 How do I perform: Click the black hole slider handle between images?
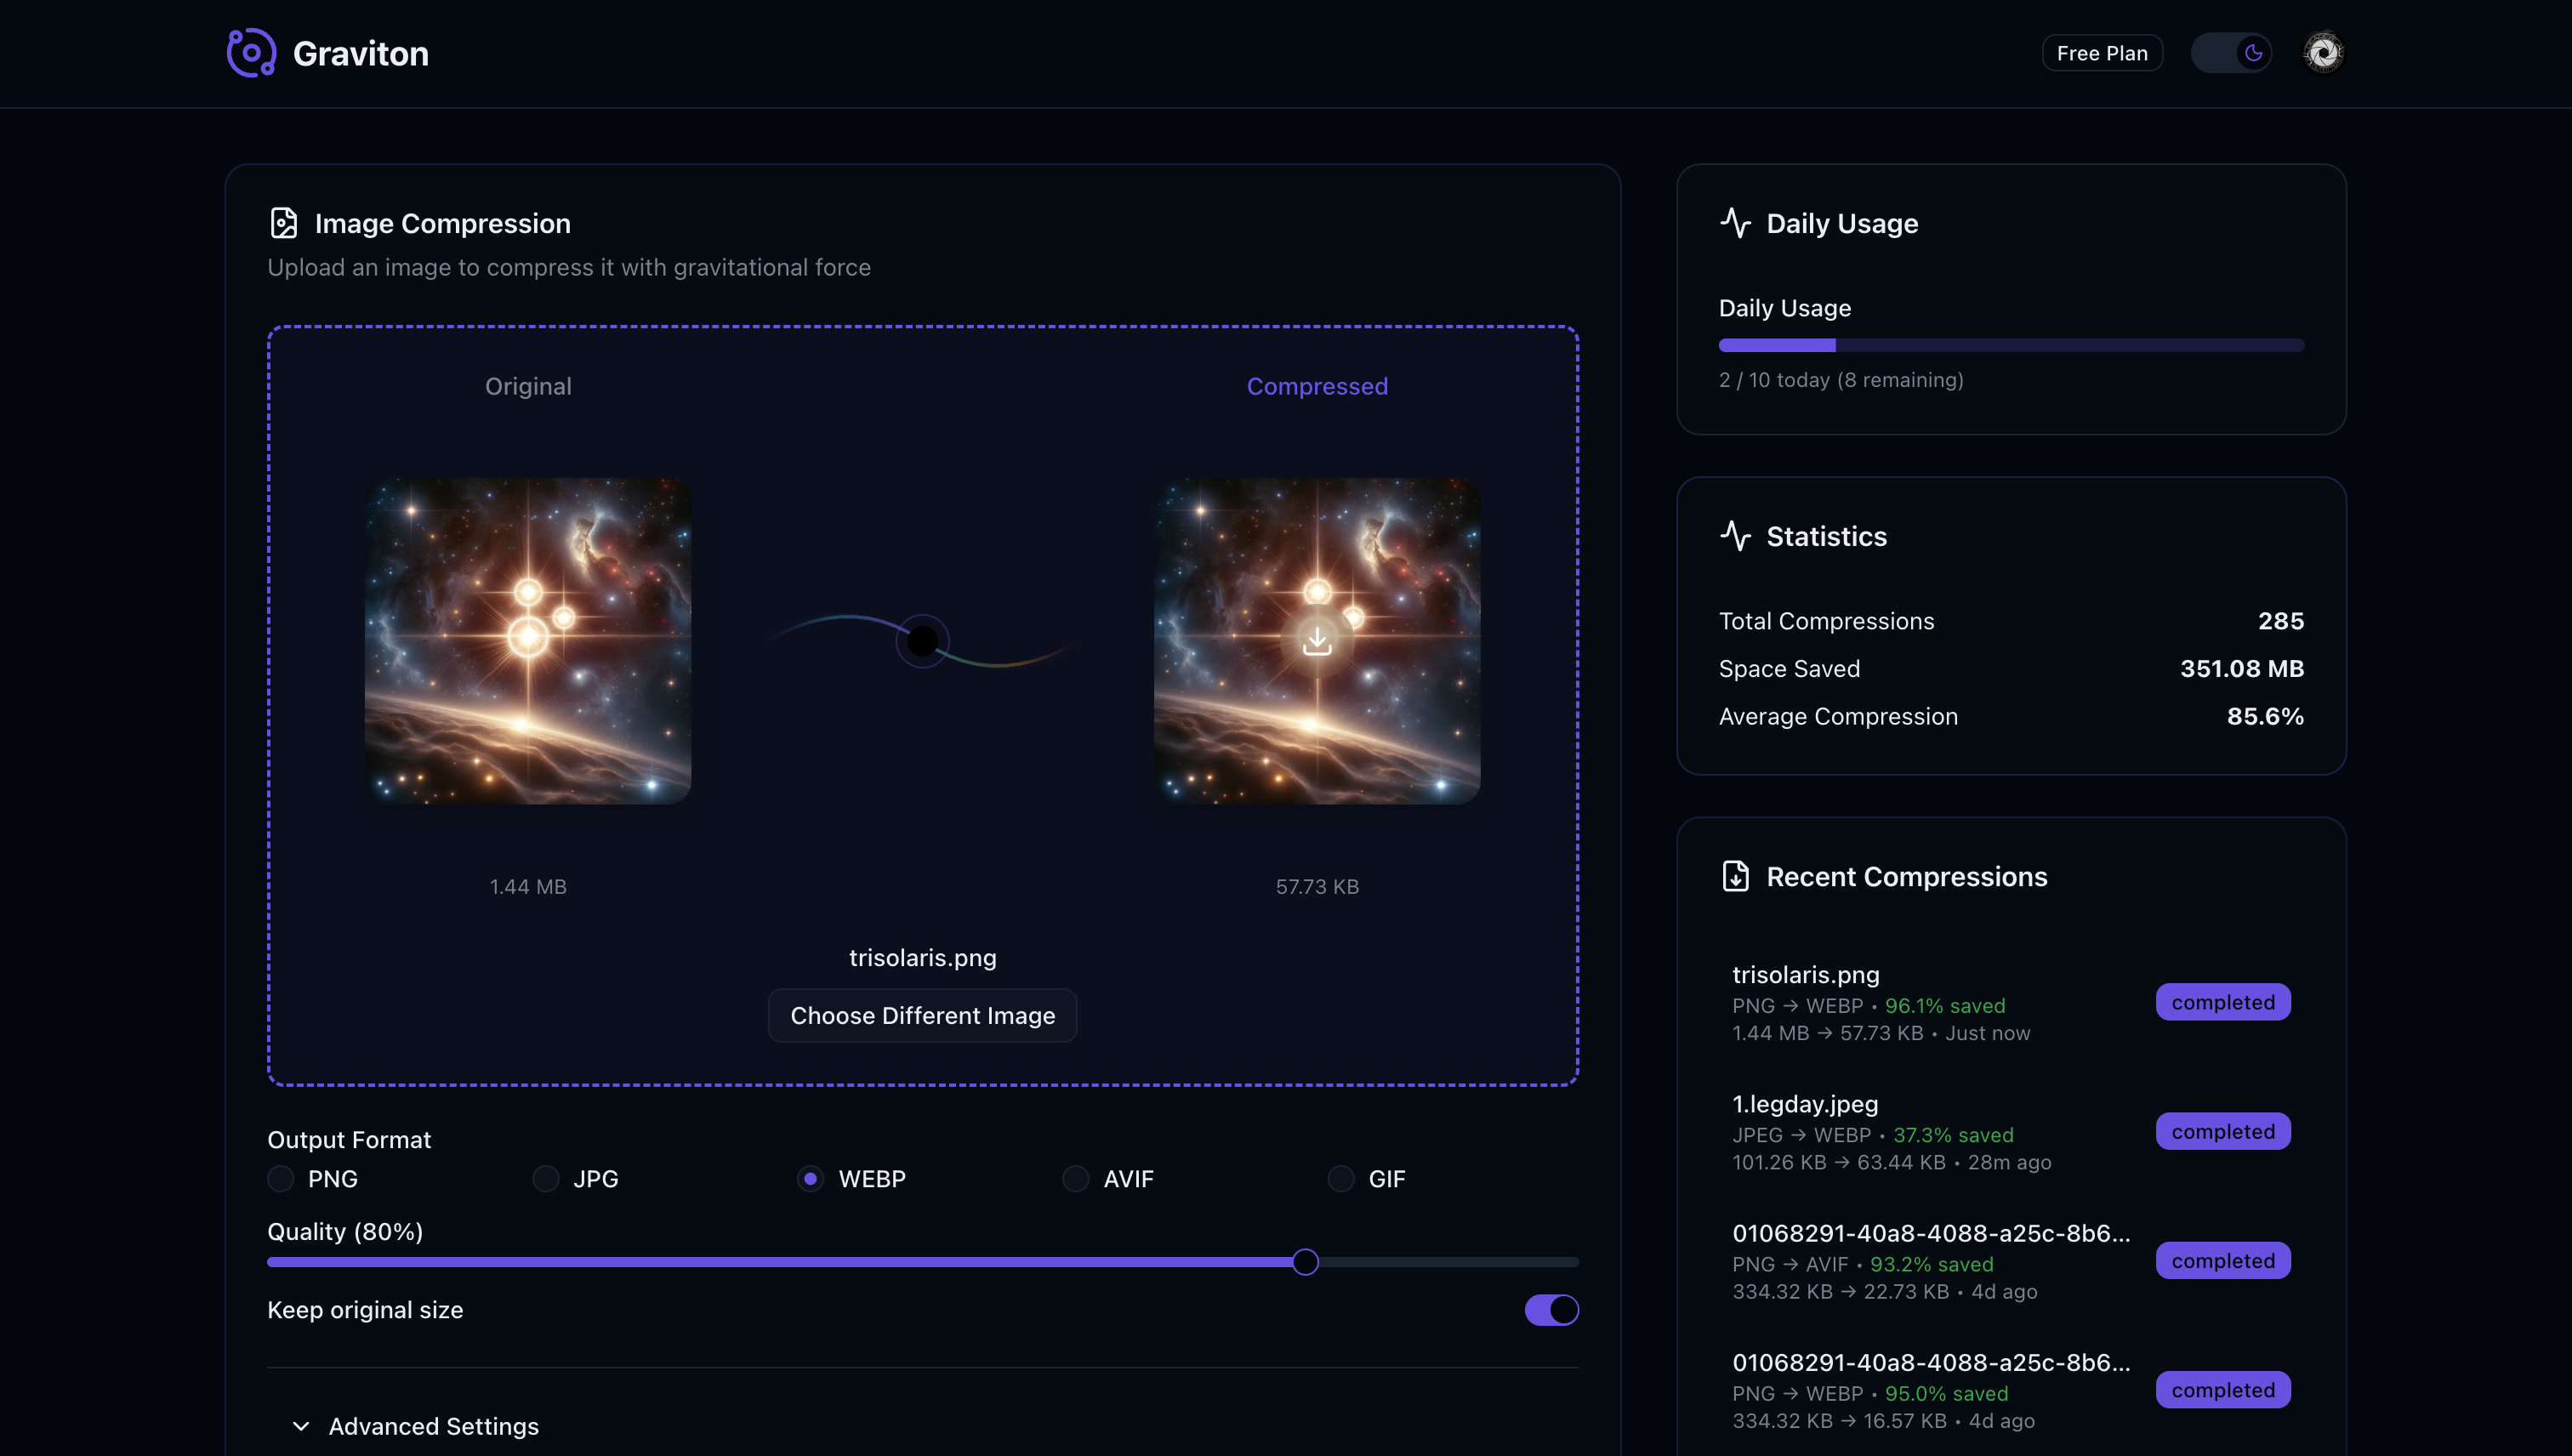pyautogui.click(x=922, y=641)
